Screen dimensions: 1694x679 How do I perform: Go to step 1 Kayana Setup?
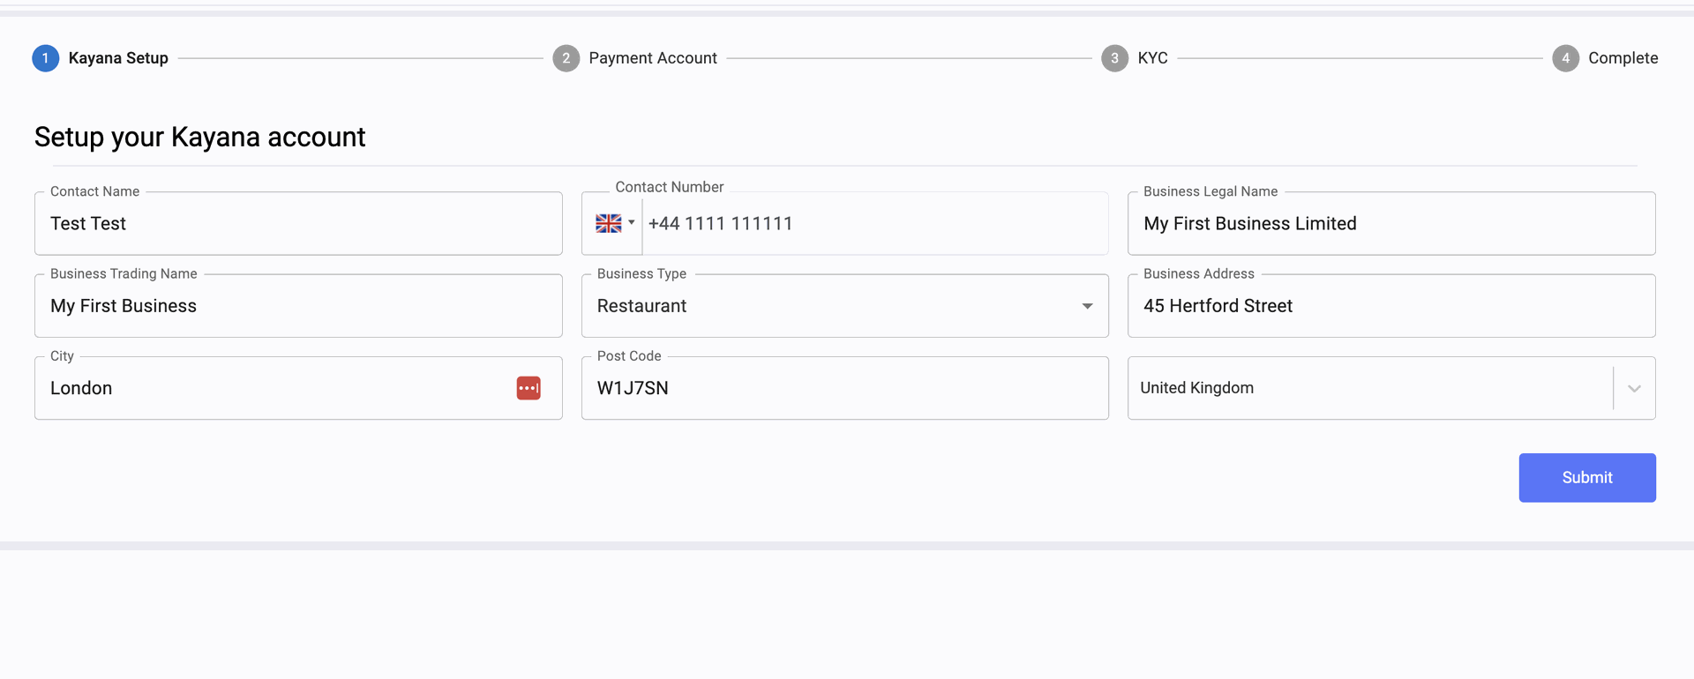point(101,58)
